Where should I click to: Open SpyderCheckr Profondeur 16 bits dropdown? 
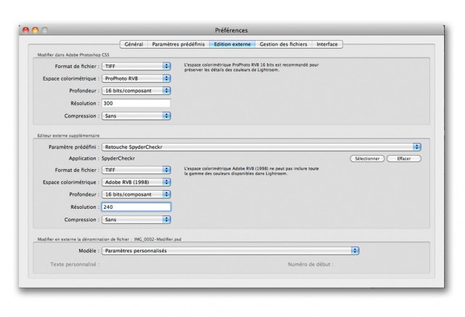coord(136,194)
